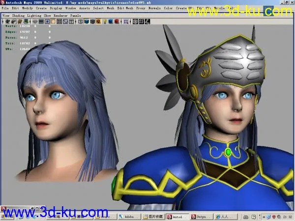Image resolution: width=295 pixels, height=221 pixels.
Task: Open Camera Attributes from panel toolbar
Action: [14, 22]
